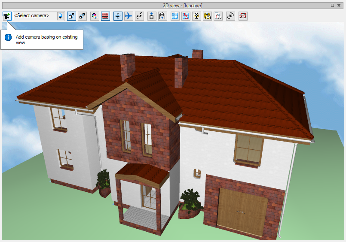Image resolution: width=346 pixels, height=242 pixels.
Task: Click the blue info icon in tooltip
Action: point(8,37)
